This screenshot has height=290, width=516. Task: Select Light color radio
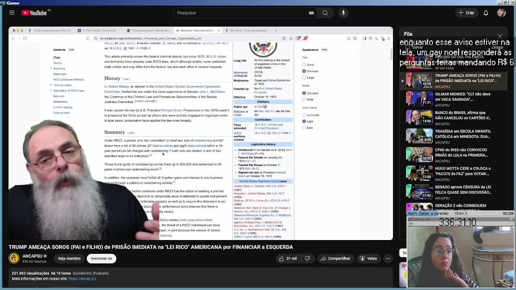304,121
